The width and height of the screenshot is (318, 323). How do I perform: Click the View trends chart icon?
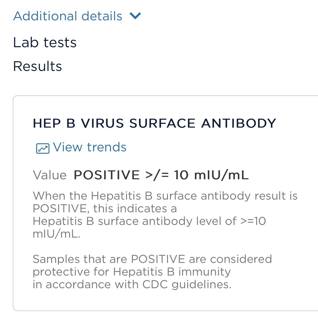[42, 148]
